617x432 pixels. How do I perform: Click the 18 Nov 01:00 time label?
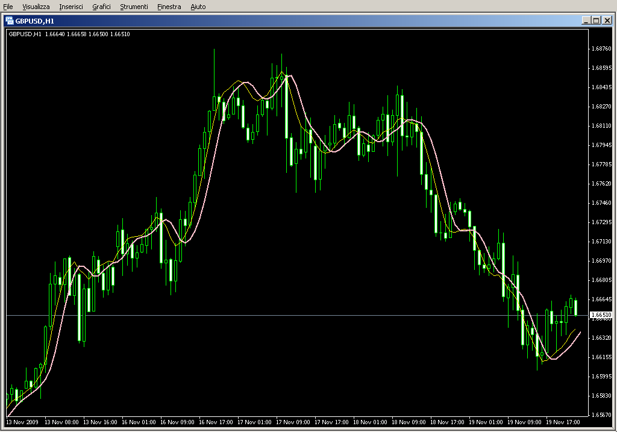[x=370, y=422]
